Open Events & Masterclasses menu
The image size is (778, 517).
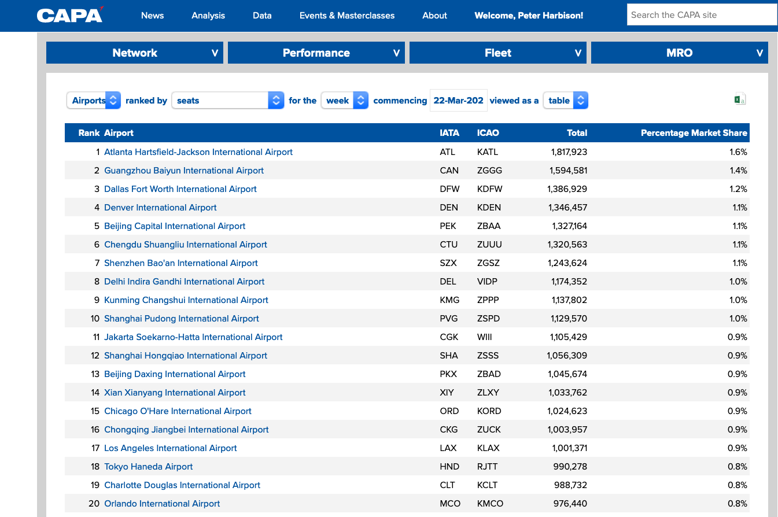point(347,16)
